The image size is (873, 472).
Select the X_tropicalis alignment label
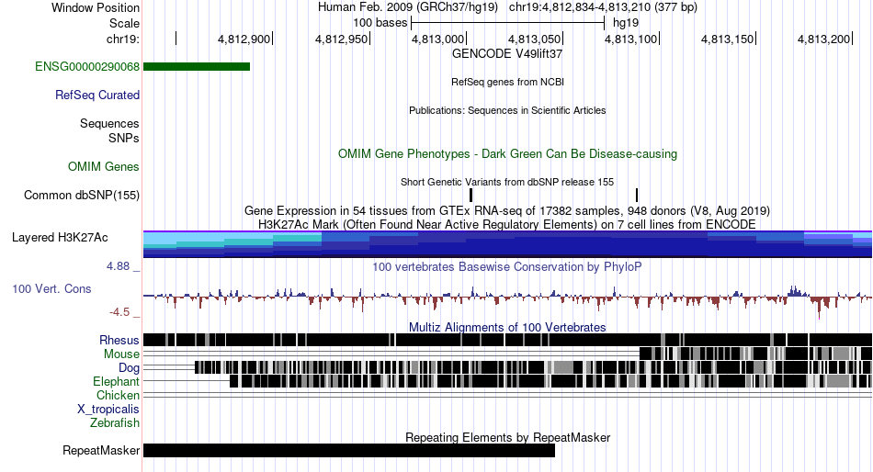(108, 410)
